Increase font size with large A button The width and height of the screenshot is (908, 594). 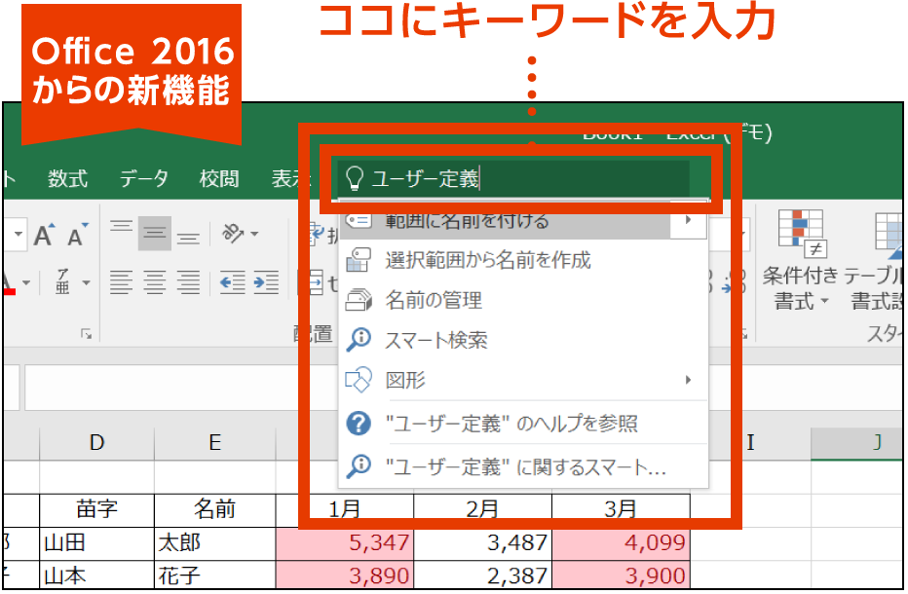point(44,235)
